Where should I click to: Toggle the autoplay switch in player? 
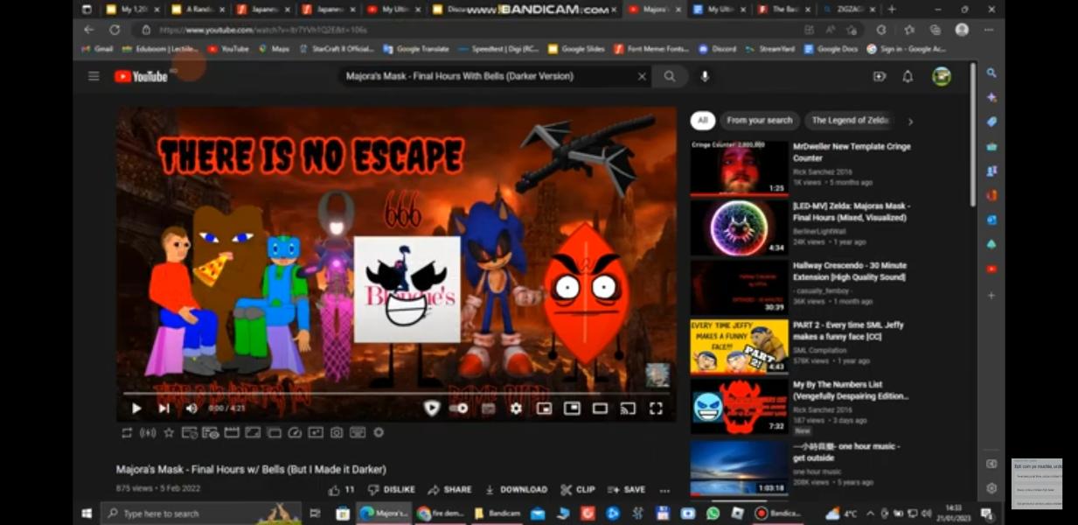pos(458,408)
